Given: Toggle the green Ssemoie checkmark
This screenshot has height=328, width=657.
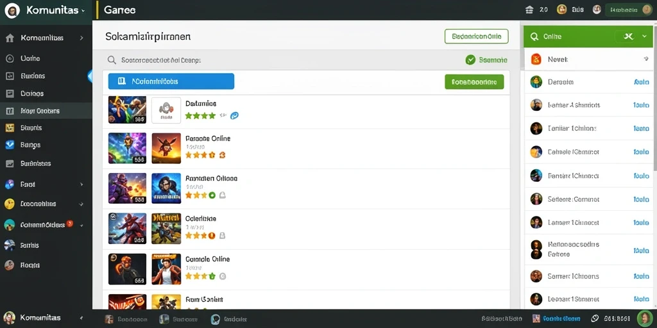Looking at the screenshot, I should (470, 60).
